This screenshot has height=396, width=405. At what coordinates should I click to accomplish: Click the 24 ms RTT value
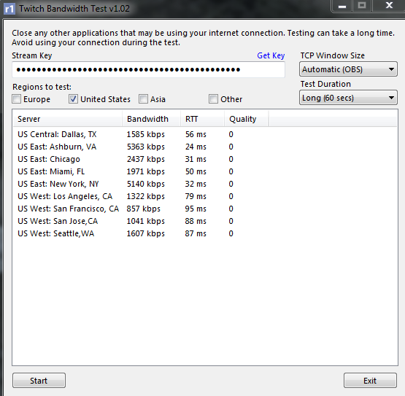pos(196,147)
